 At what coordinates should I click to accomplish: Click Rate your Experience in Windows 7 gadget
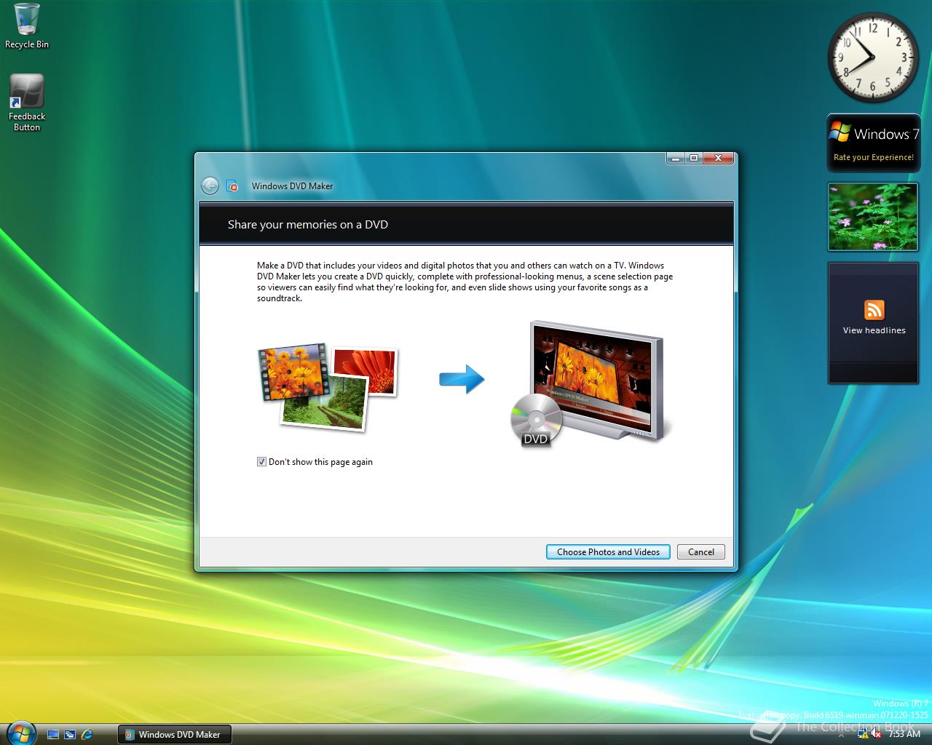pos(874,157)
